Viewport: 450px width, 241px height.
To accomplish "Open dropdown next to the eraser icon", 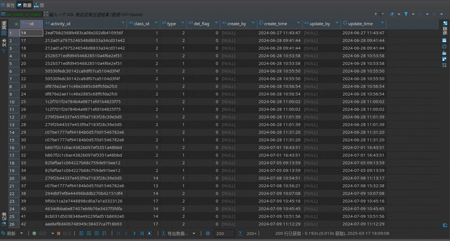I will (x=399, y=14).
